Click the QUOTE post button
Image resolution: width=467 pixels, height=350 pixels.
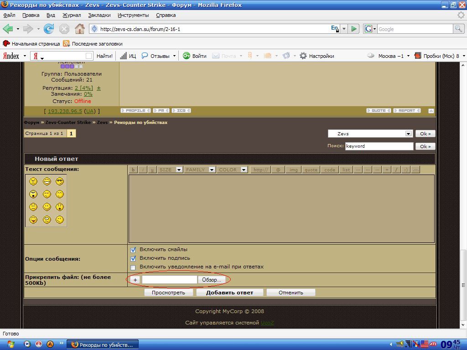379,111
